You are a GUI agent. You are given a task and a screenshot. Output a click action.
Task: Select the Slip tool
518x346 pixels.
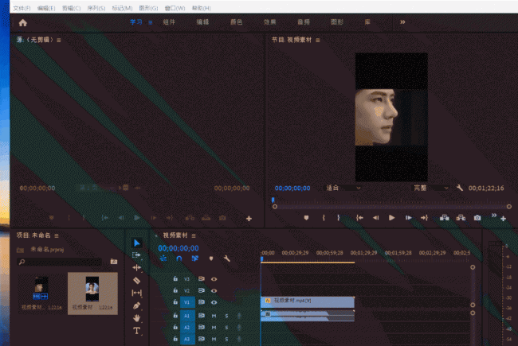pyautogui.click(x=136, y=293)
